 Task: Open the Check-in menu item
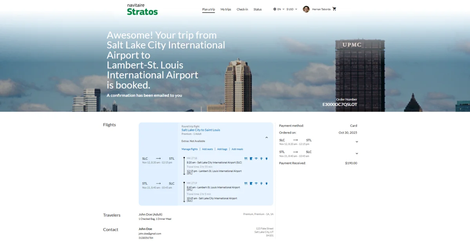tap(242, 9)
